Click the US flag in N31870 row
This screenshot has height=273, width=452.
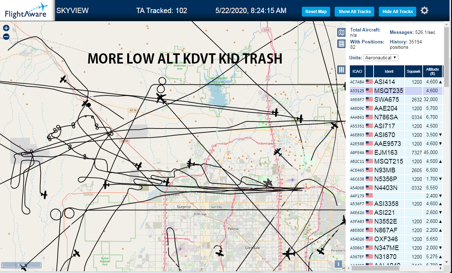coord(369,257)
